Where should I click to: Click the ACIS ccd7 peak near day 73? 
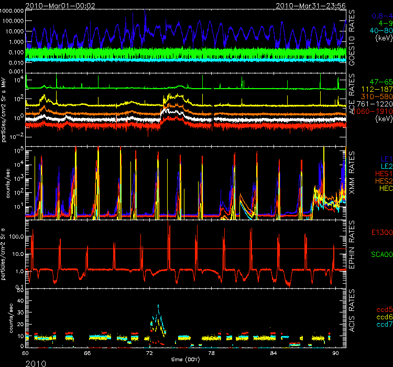tap(158, 307)
